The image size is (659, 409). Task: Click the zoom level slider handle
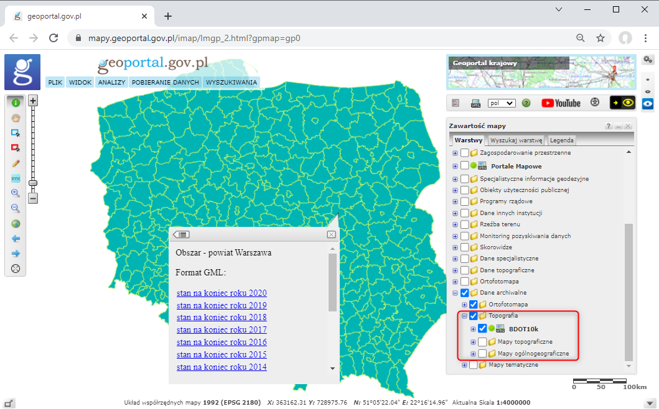tap(33, 183)
